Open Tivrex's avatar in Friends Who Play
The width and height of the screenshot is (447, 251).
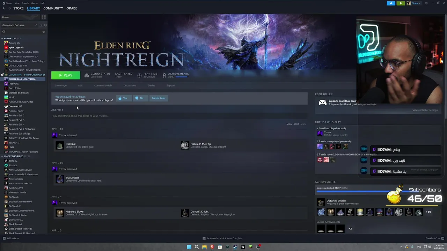[320, 134]
